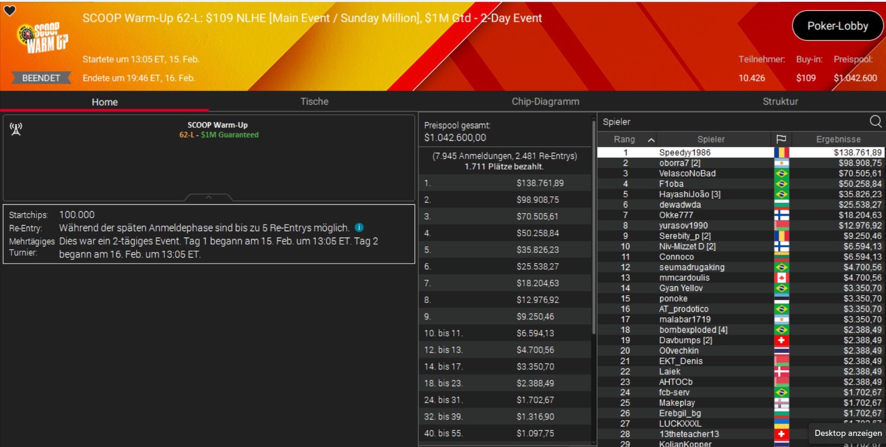Sort players by the Rang column arrow
This screenshot has width=886, height=447.
tap(651, 139)
